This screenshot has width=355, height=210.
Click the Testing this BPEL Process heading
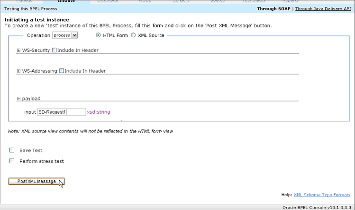[31, 9]
